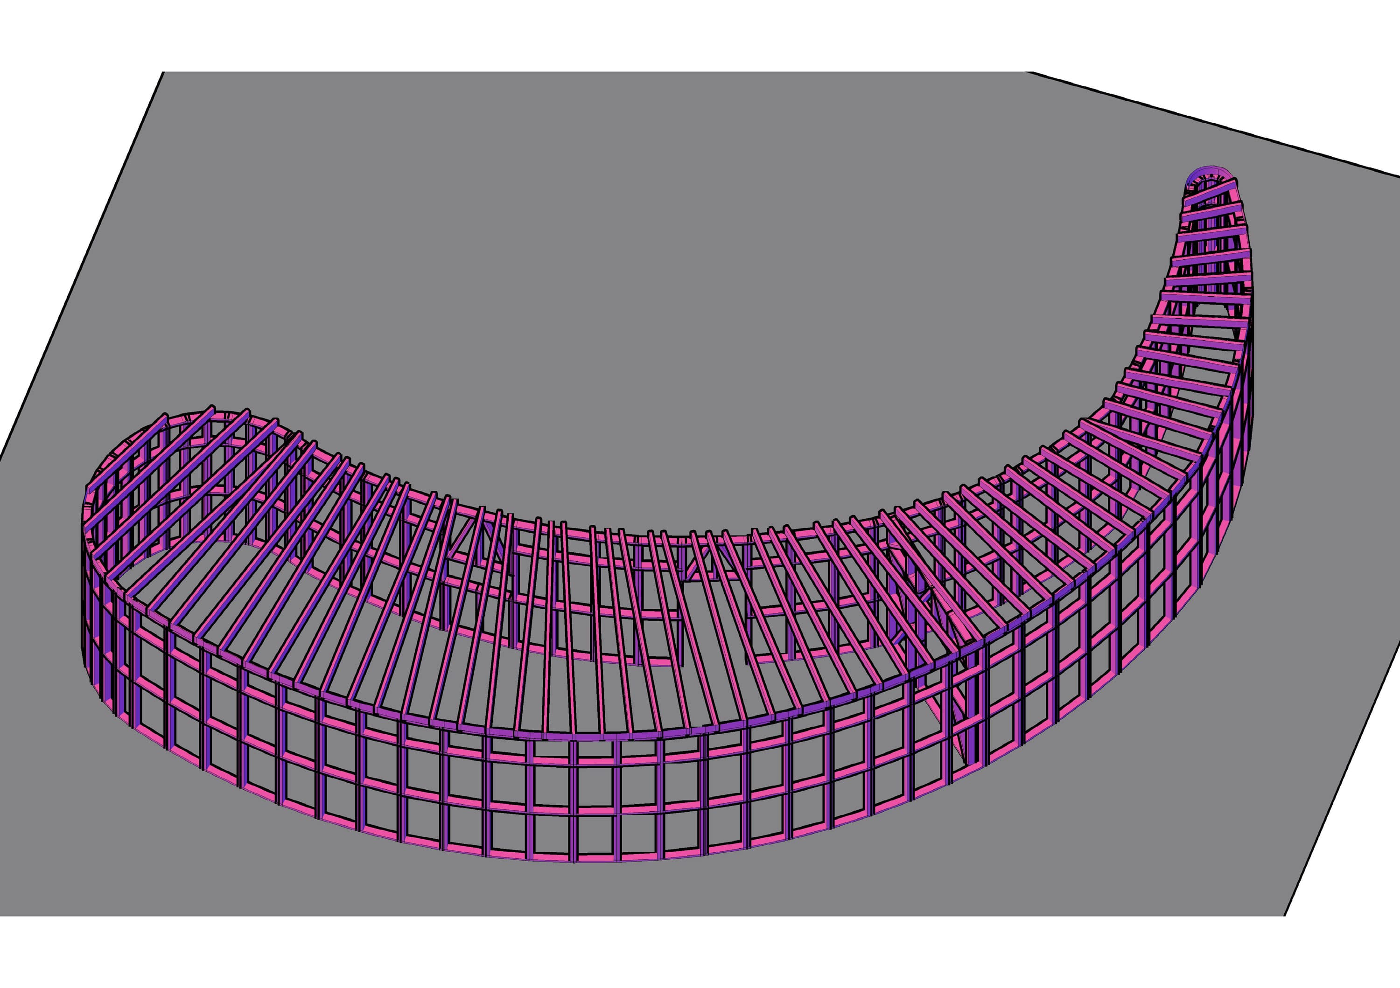
Task: Click the ground plane's upper-right corner vertex
Action: pyautogui.click(x=1030, y=72)
